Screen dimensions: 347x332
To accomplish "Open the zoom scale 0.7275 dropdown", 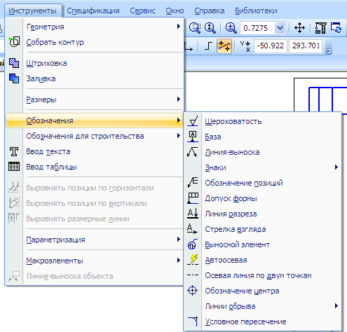I will pyautogui.click(x=280, y=28).
